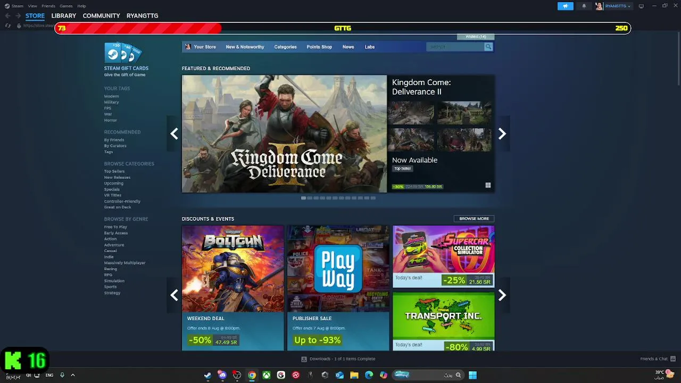Open the Transport Inc. deal
Viewport: 681px width, 383px height.
pos(444,321)
